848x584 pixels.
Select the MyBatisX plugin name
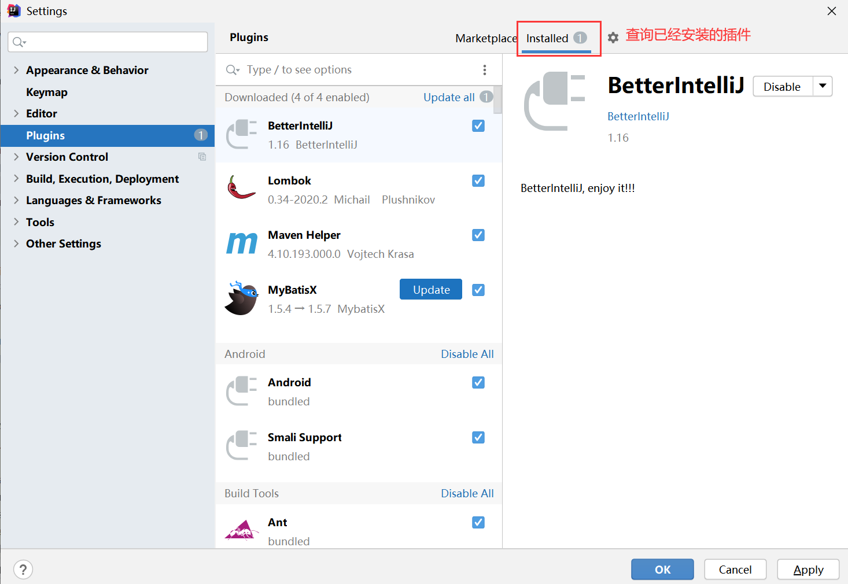click(292, 290)
